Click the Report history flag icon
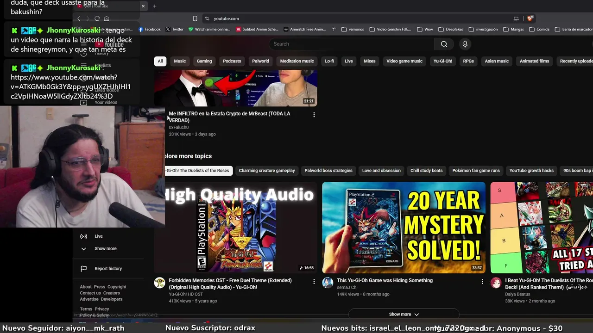 84,269
